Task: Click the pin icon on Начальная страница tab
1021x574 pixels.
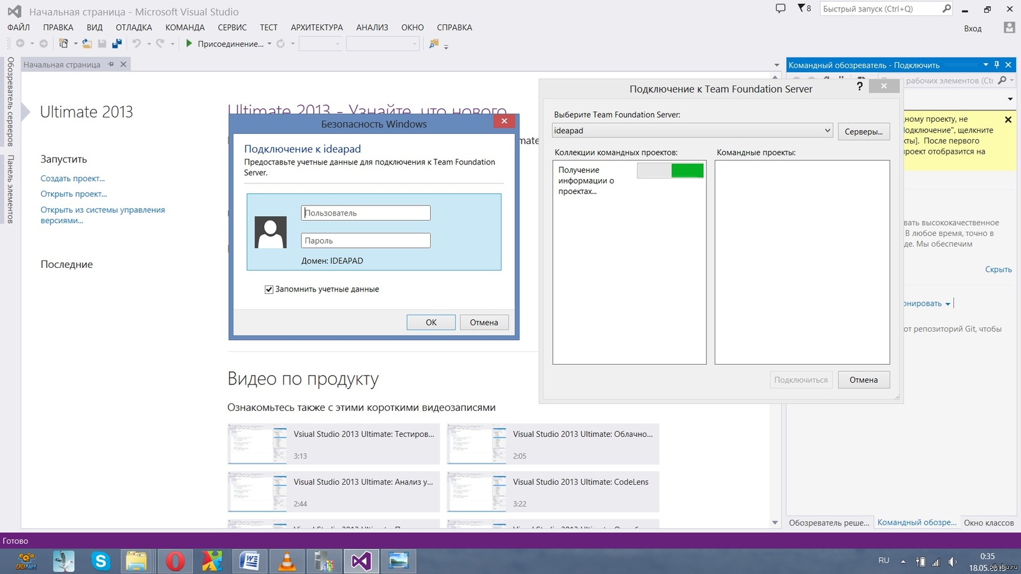Action: (x=111, y=64)
